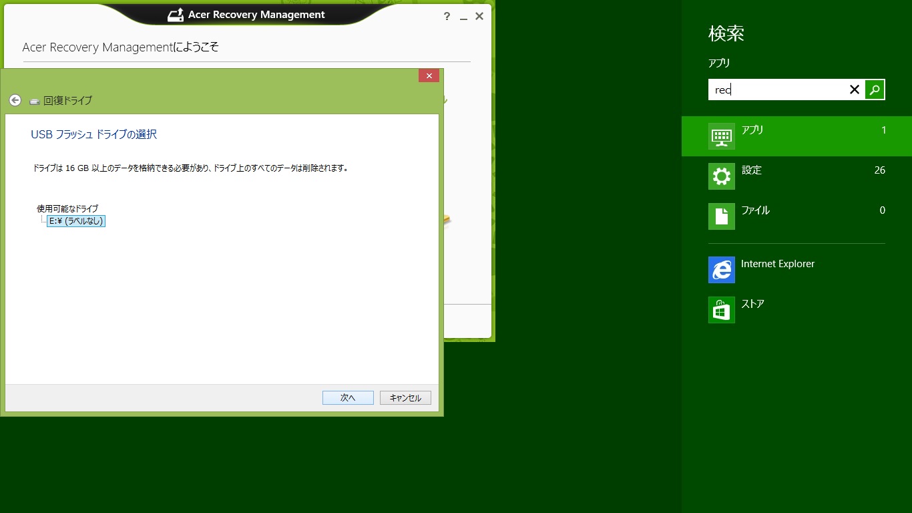The height and width of the screenshot is (513, 912).
Task: Click the 次へ button
Action: click(348, 397)
